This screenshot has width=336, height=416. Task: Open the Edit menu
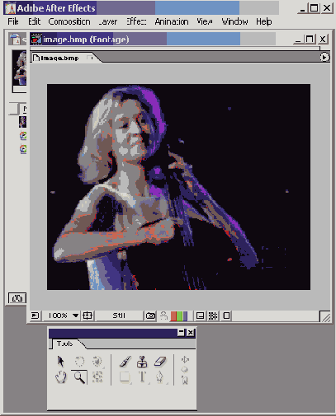coord(34,21)
